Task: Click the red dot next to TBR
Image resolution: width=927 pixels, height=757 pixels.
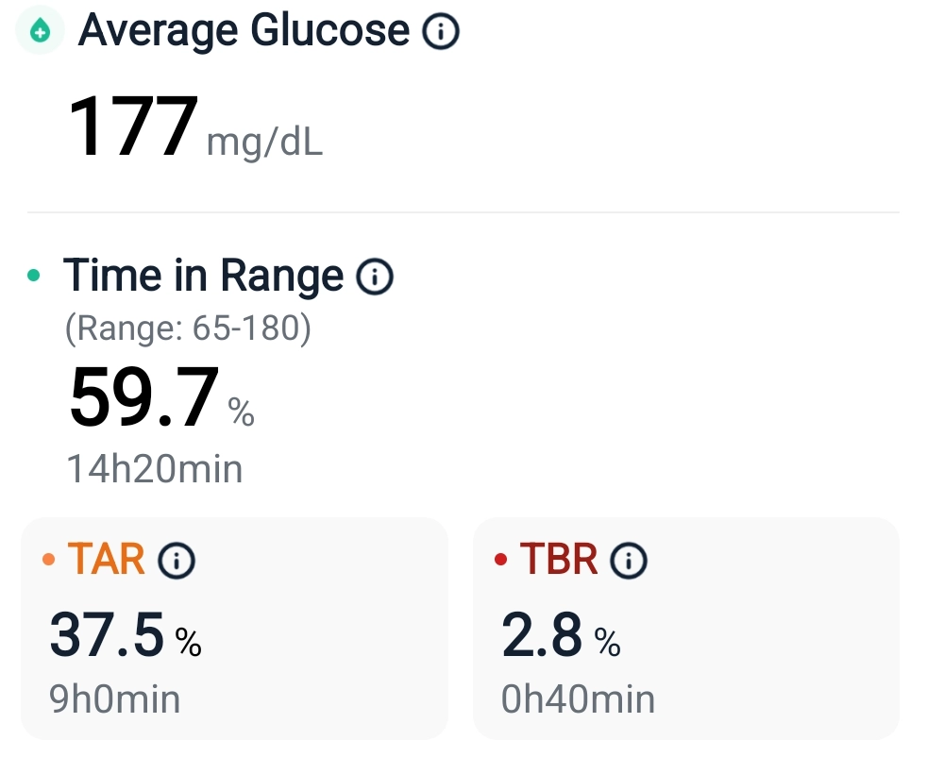Action: click(501, 561)
